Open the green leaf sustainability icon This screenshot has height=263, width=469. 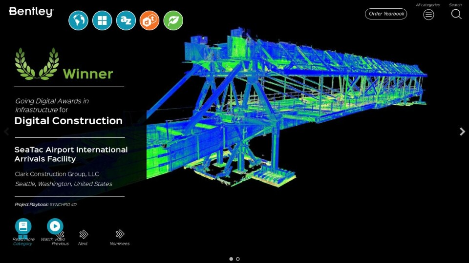click(173, 20)
